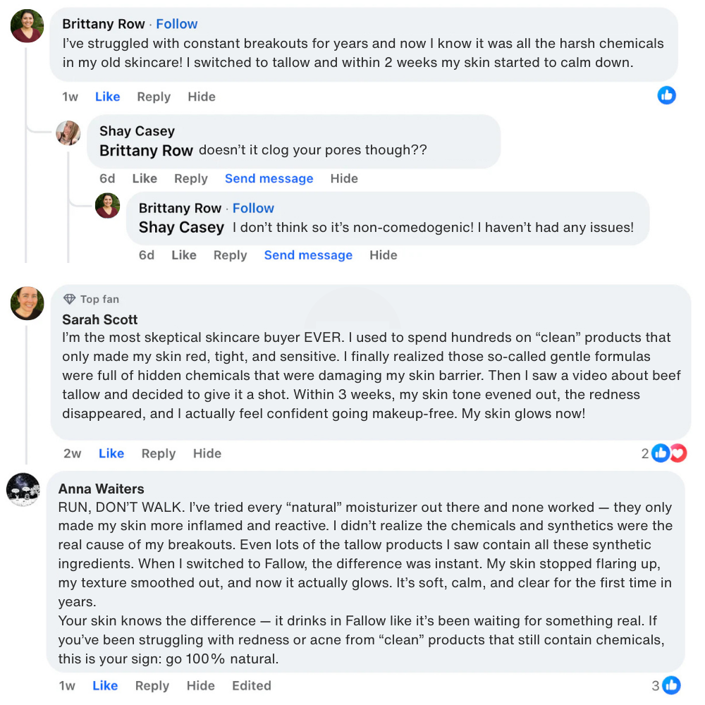
Task: Click the Shay Casey mention in Brittany's reply
Action: click(181, 227)
